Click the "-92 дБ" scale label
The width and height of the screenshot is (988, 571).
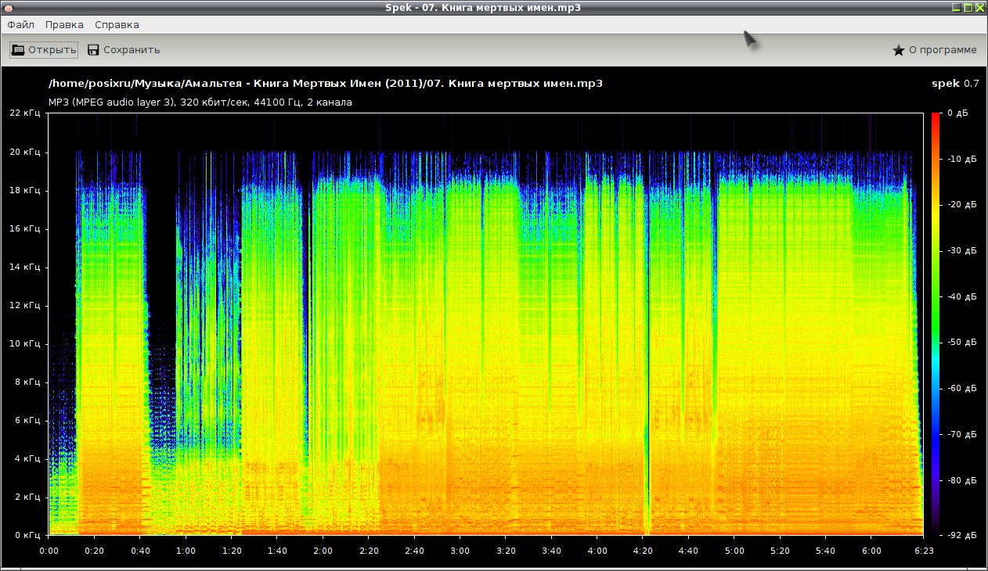[x=961, y=535]
